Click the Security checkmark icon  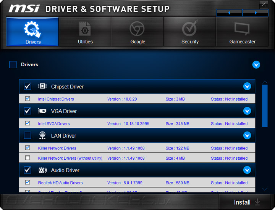coord(190,29)
